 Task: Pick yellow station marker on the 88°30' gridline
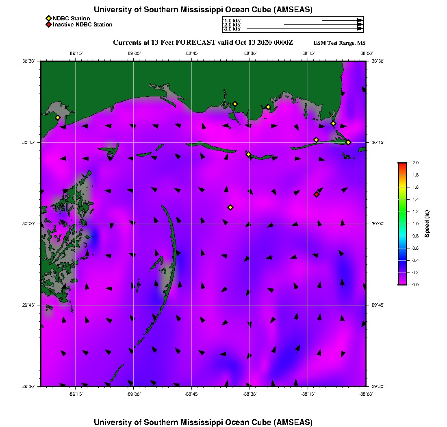[249, 154]
